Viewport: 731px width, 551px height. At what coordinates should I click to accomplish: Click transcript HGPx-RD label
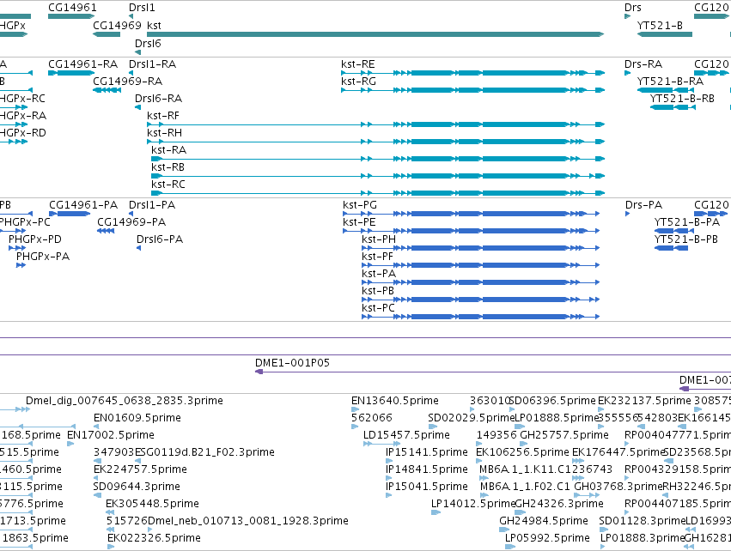23,133
